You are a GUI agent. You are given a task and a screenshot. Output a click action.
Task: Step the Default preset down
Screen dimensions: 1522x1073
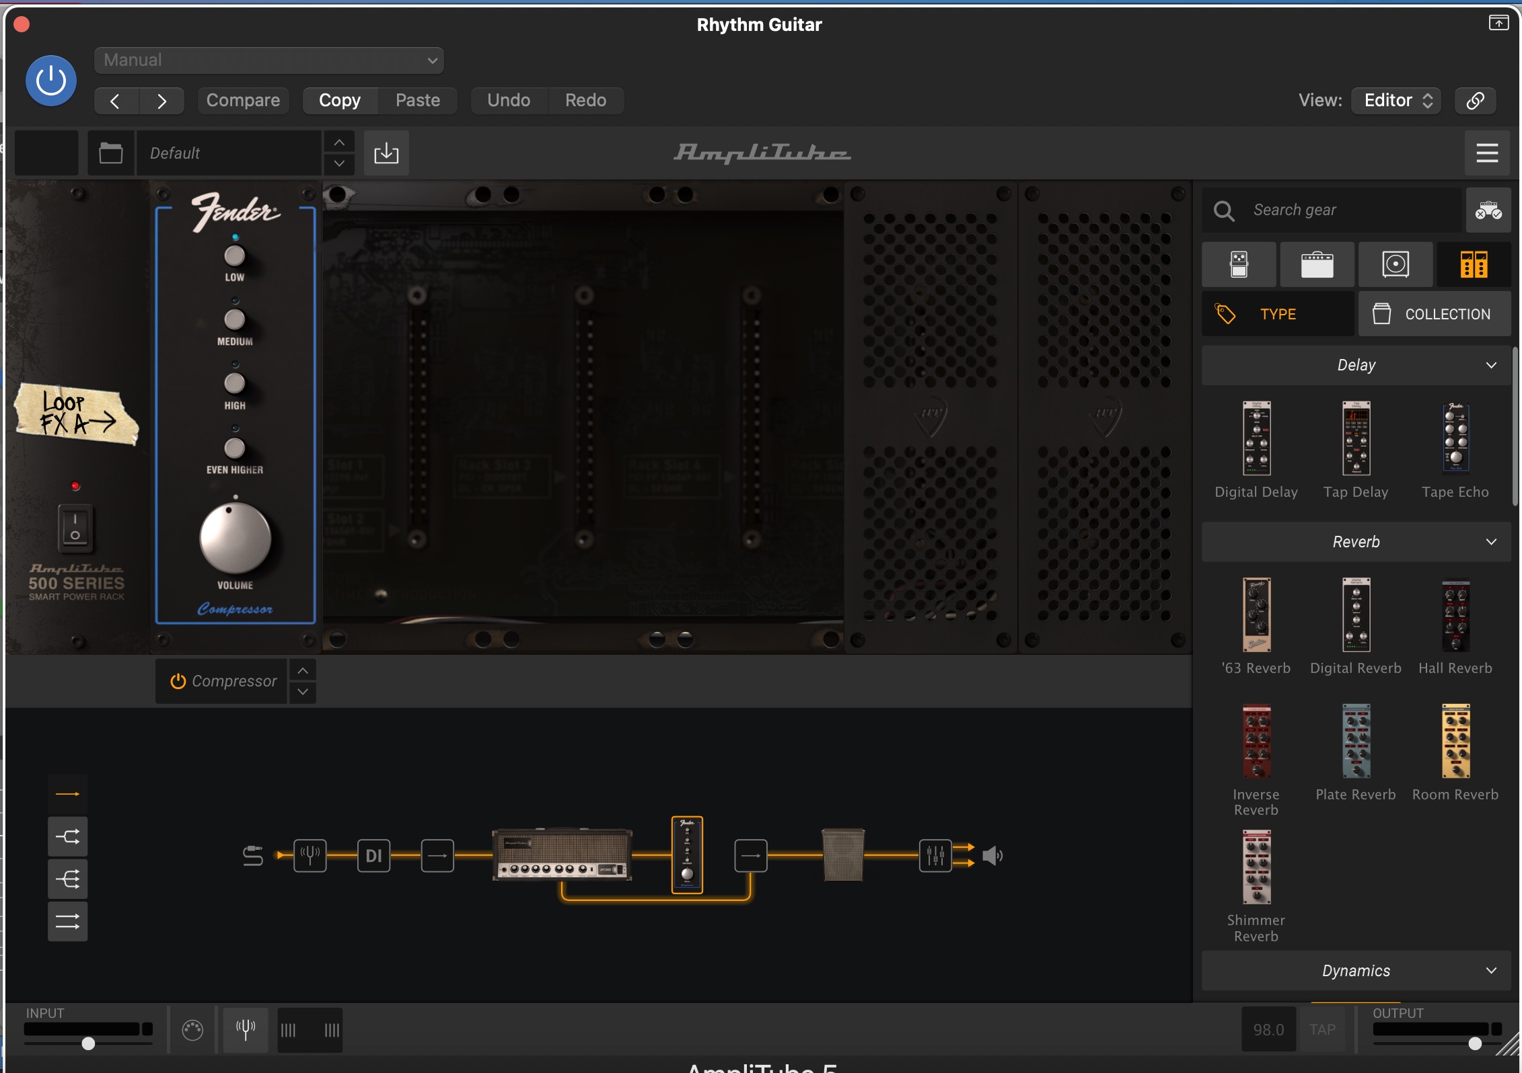[x=340, y=164]
